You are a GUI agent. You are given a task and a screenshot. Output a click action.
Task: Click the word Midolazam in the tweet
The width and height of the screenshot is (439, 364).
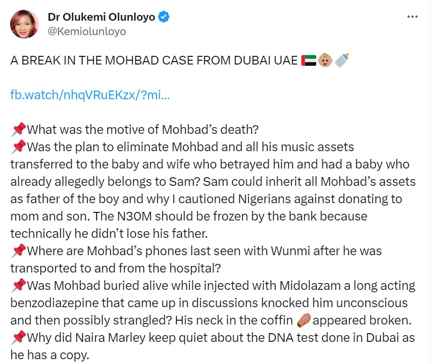coord(310,286)
